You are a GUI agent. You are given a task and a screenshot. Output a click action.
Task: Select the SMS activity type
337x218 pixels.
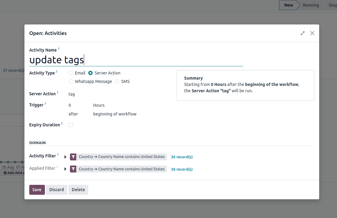point(117,81)
